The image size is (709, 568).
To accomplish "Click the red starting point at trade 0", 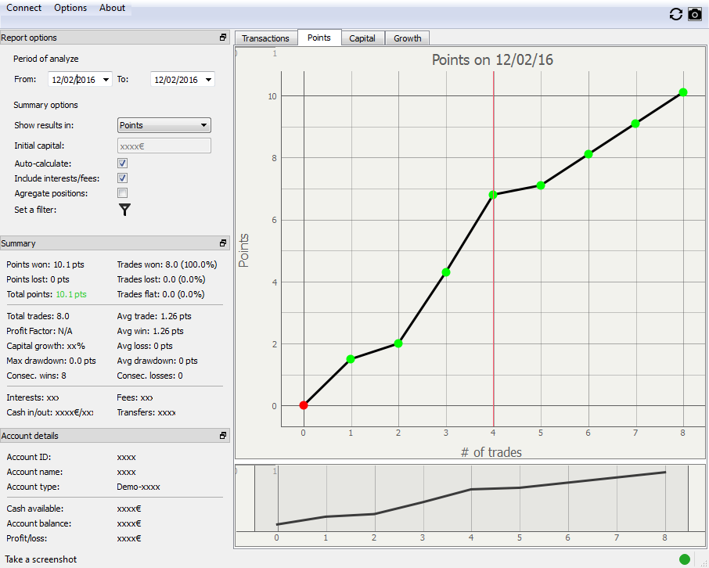I will tap(304, 405).
